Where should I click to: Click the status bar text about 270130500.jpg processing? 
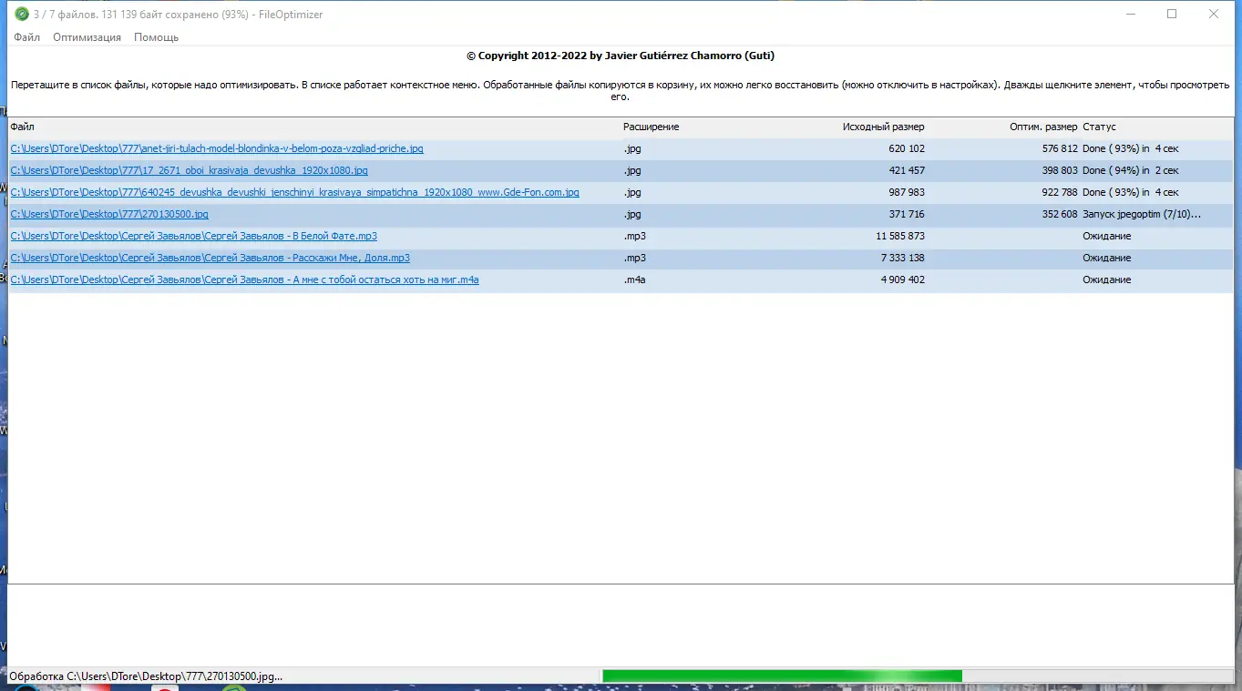pyautogui.click(x=146, y=676)
